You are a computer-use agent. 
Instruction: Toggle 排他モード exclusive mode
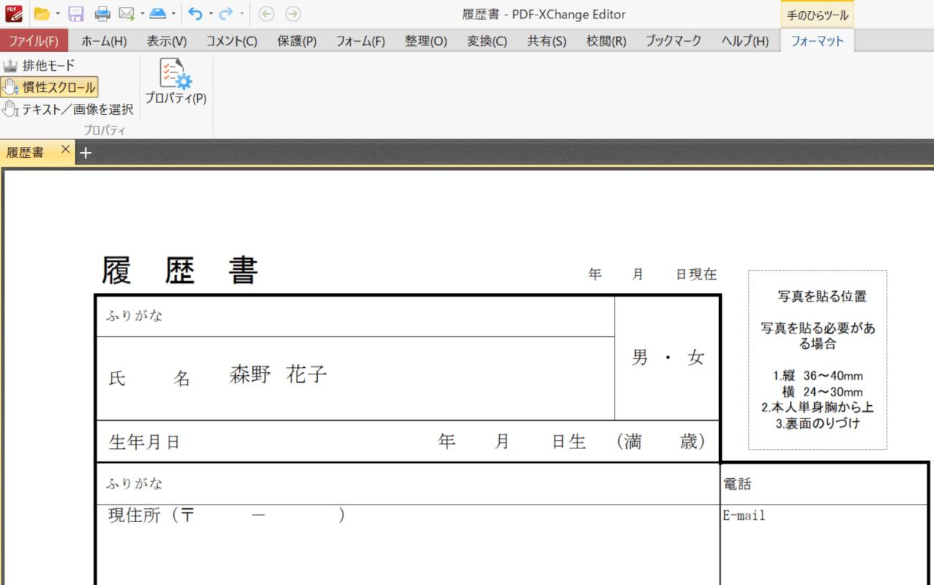(39, 66)
